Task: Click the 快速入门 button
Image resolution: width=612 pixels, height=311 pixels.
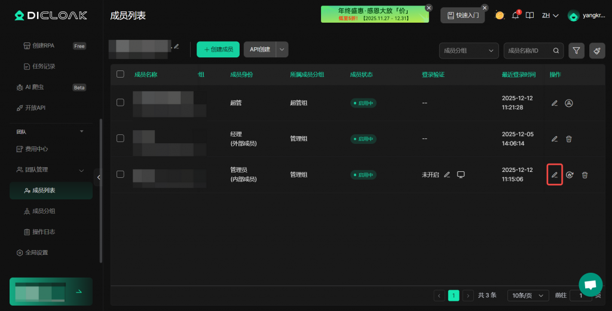Action: pos(462,16)
